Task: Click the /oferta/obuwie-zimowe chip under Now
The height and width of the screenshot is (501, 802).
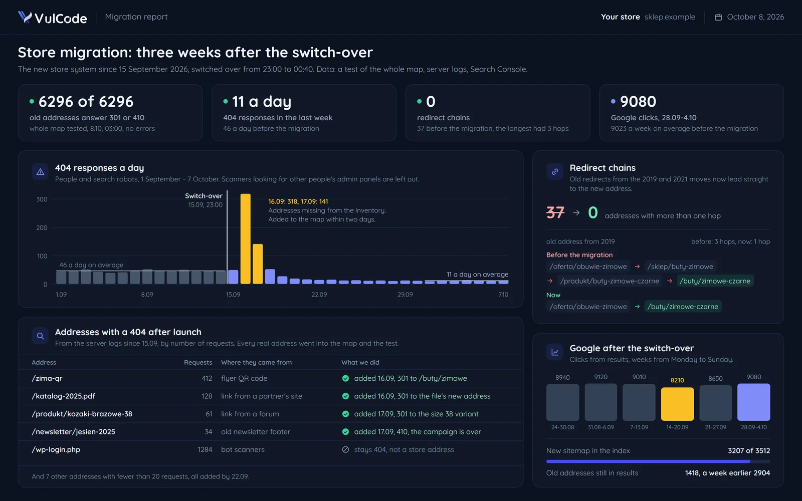Action: click(588, 307)
